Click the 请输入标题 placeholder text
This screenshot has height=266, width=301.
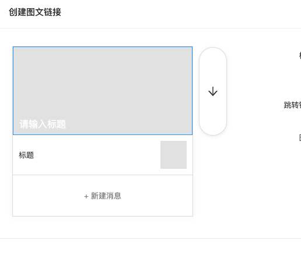pyautogui.click(x=43, y=124)
